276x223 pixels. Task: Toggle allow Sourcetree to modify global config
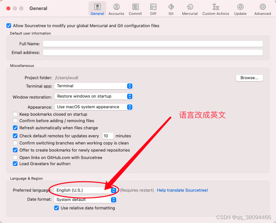click(x=8, y=26)
